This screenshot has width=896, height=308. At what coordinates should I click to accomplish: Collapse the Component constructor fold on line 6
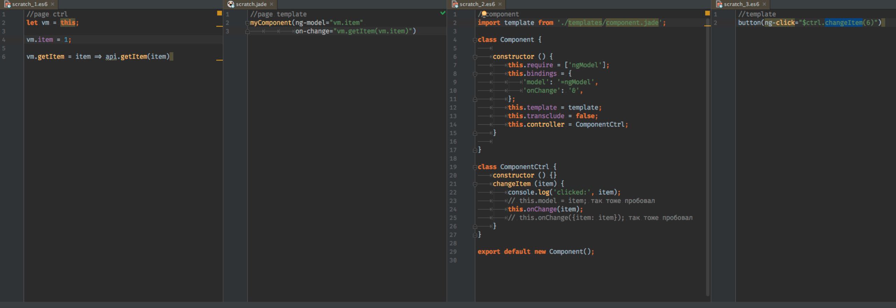pos(475,57)
